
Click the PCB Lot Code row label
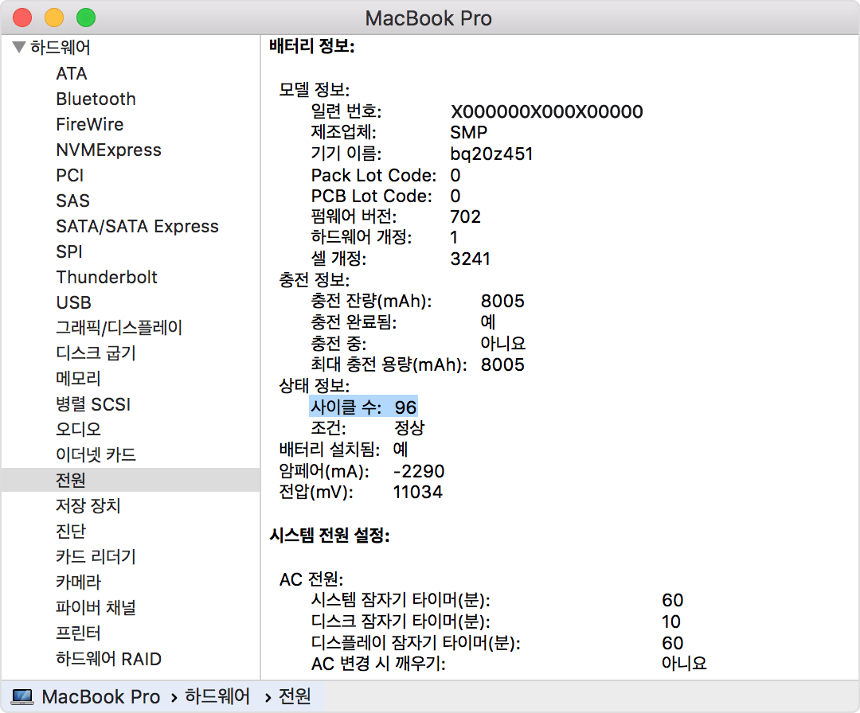click(x=371, y=197)
